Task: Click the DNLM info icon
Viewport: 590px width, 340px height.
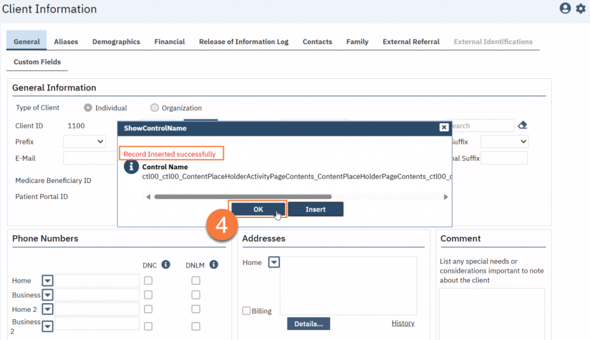Action: pyautogui.click(x=214, y=265)
